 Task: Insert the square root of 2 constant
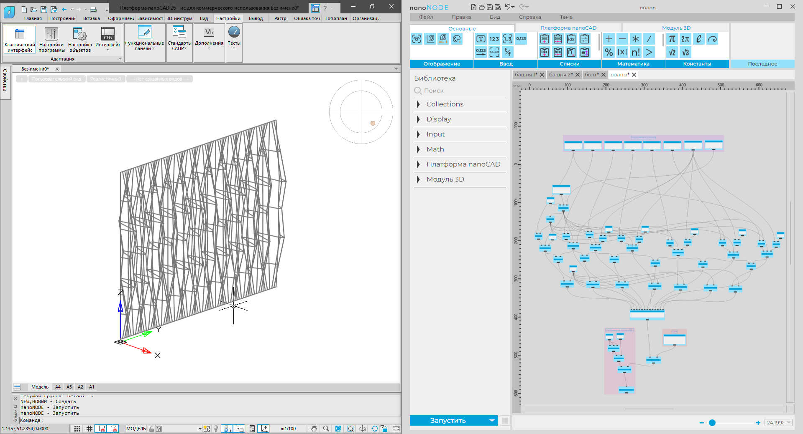coord(672,52)
